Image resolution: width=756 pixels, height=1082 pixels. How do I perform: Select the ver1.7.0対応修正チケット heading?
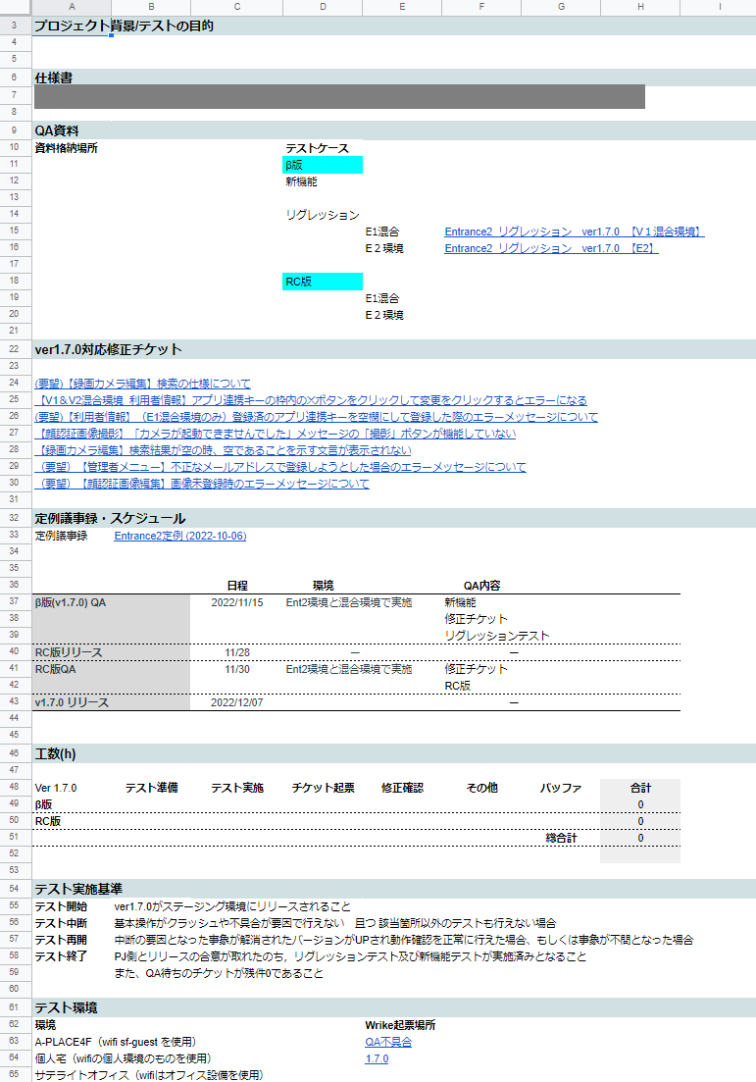[x=108, y=349]
